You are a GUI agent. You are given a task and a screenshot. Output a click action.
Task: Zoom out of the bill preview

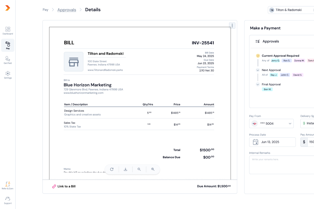[139, 169]
